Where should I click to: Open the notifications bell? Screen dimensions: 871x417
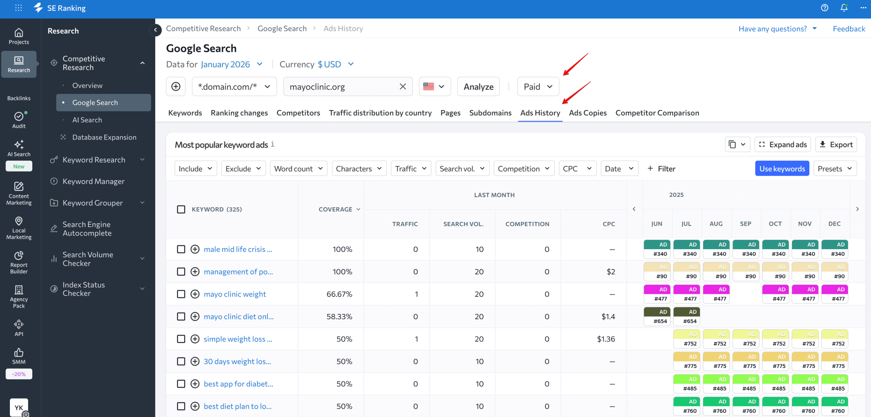coord(844,8)
